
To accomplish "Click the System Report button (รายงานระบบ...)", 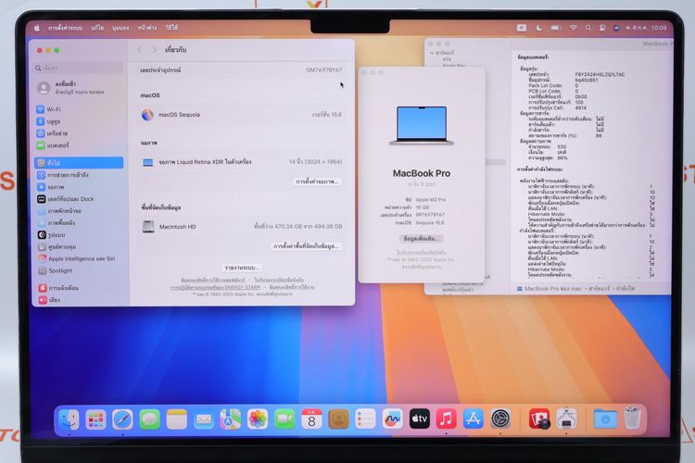I will pos(242,268).
